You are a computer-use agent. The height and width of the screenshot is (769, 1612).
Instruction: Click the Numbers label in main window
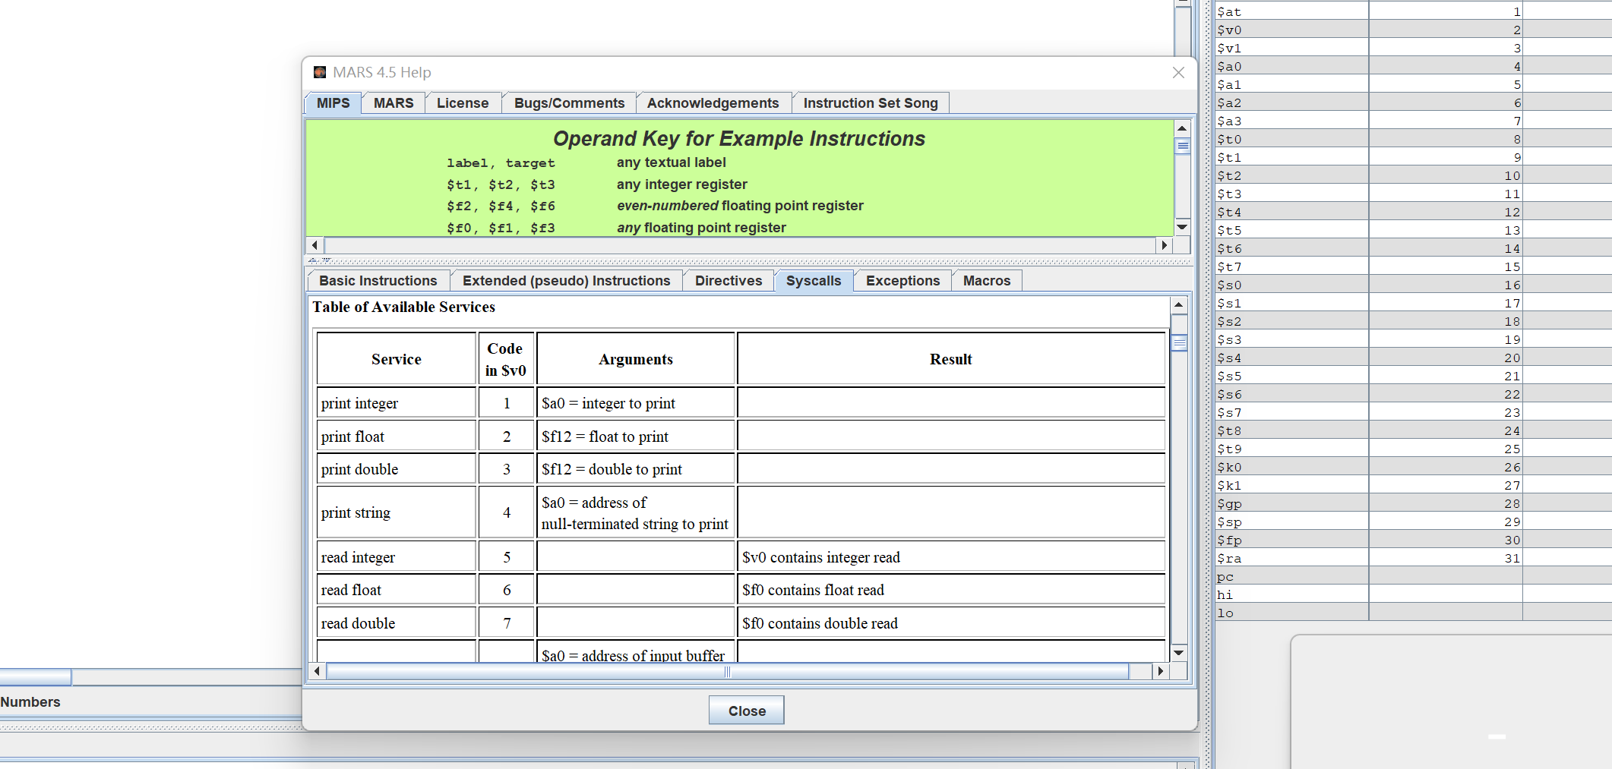[30, 702]
